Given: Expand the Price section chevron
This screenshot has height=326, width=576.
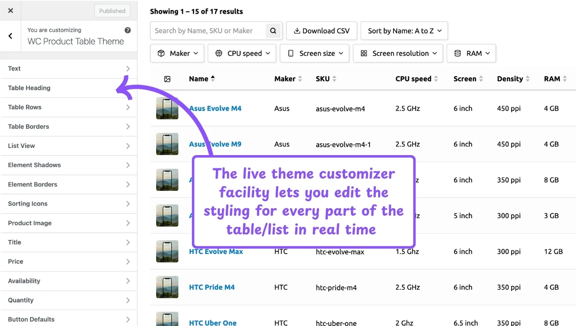Looking at the screenshot, I should pos(128,262).
